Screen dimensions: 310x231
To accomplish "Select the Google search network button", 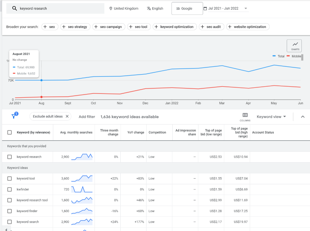I will pos(187,9).
